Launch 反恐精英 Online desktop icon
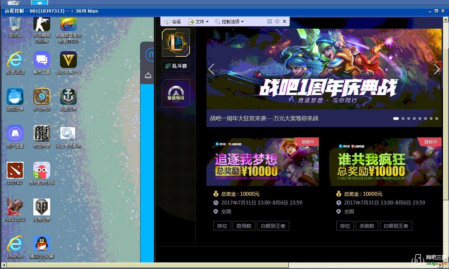The width and height of the screenshot is (449, 269). 42,29
